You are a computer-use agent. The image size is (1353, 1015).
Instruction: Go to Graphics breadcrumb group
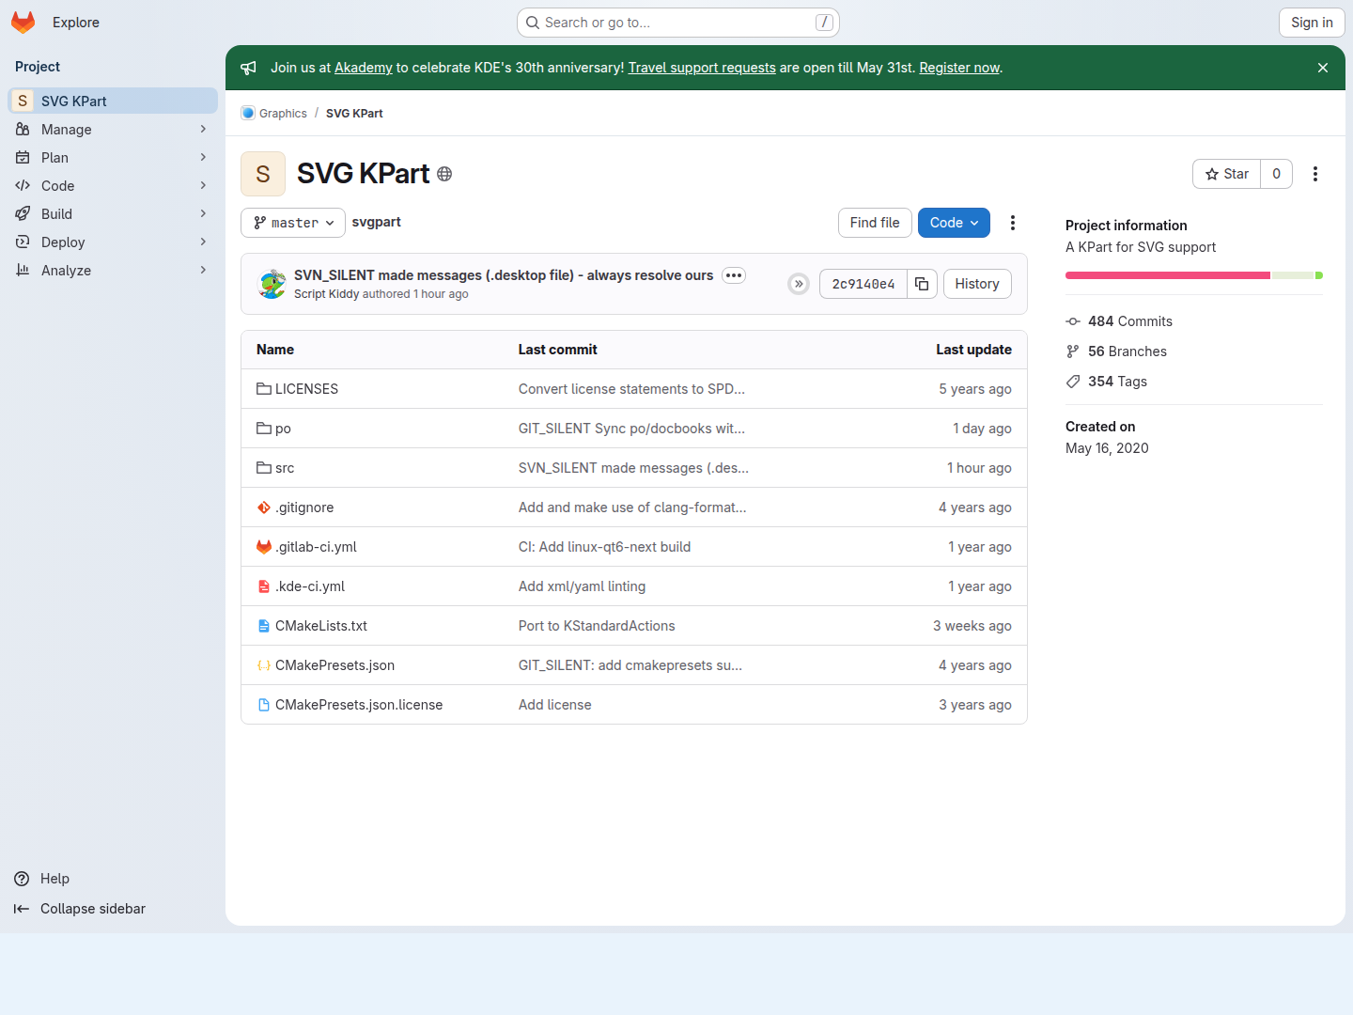click(x=283, y=113)
